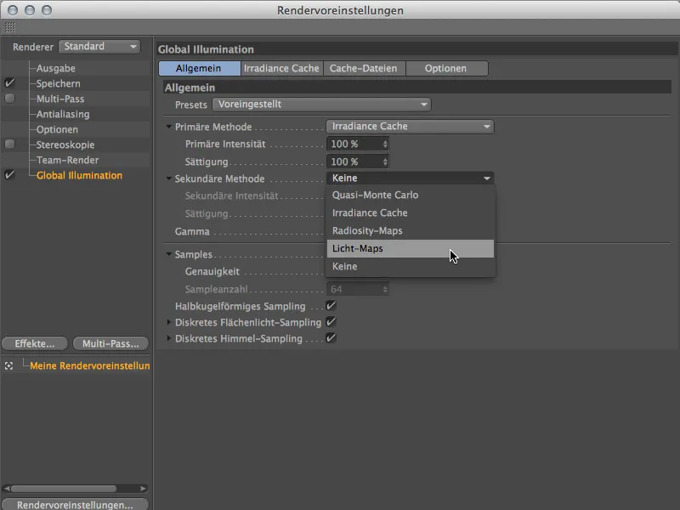
Task: Choose Irradiance Cache in the open menu
Action: [411, 213]
